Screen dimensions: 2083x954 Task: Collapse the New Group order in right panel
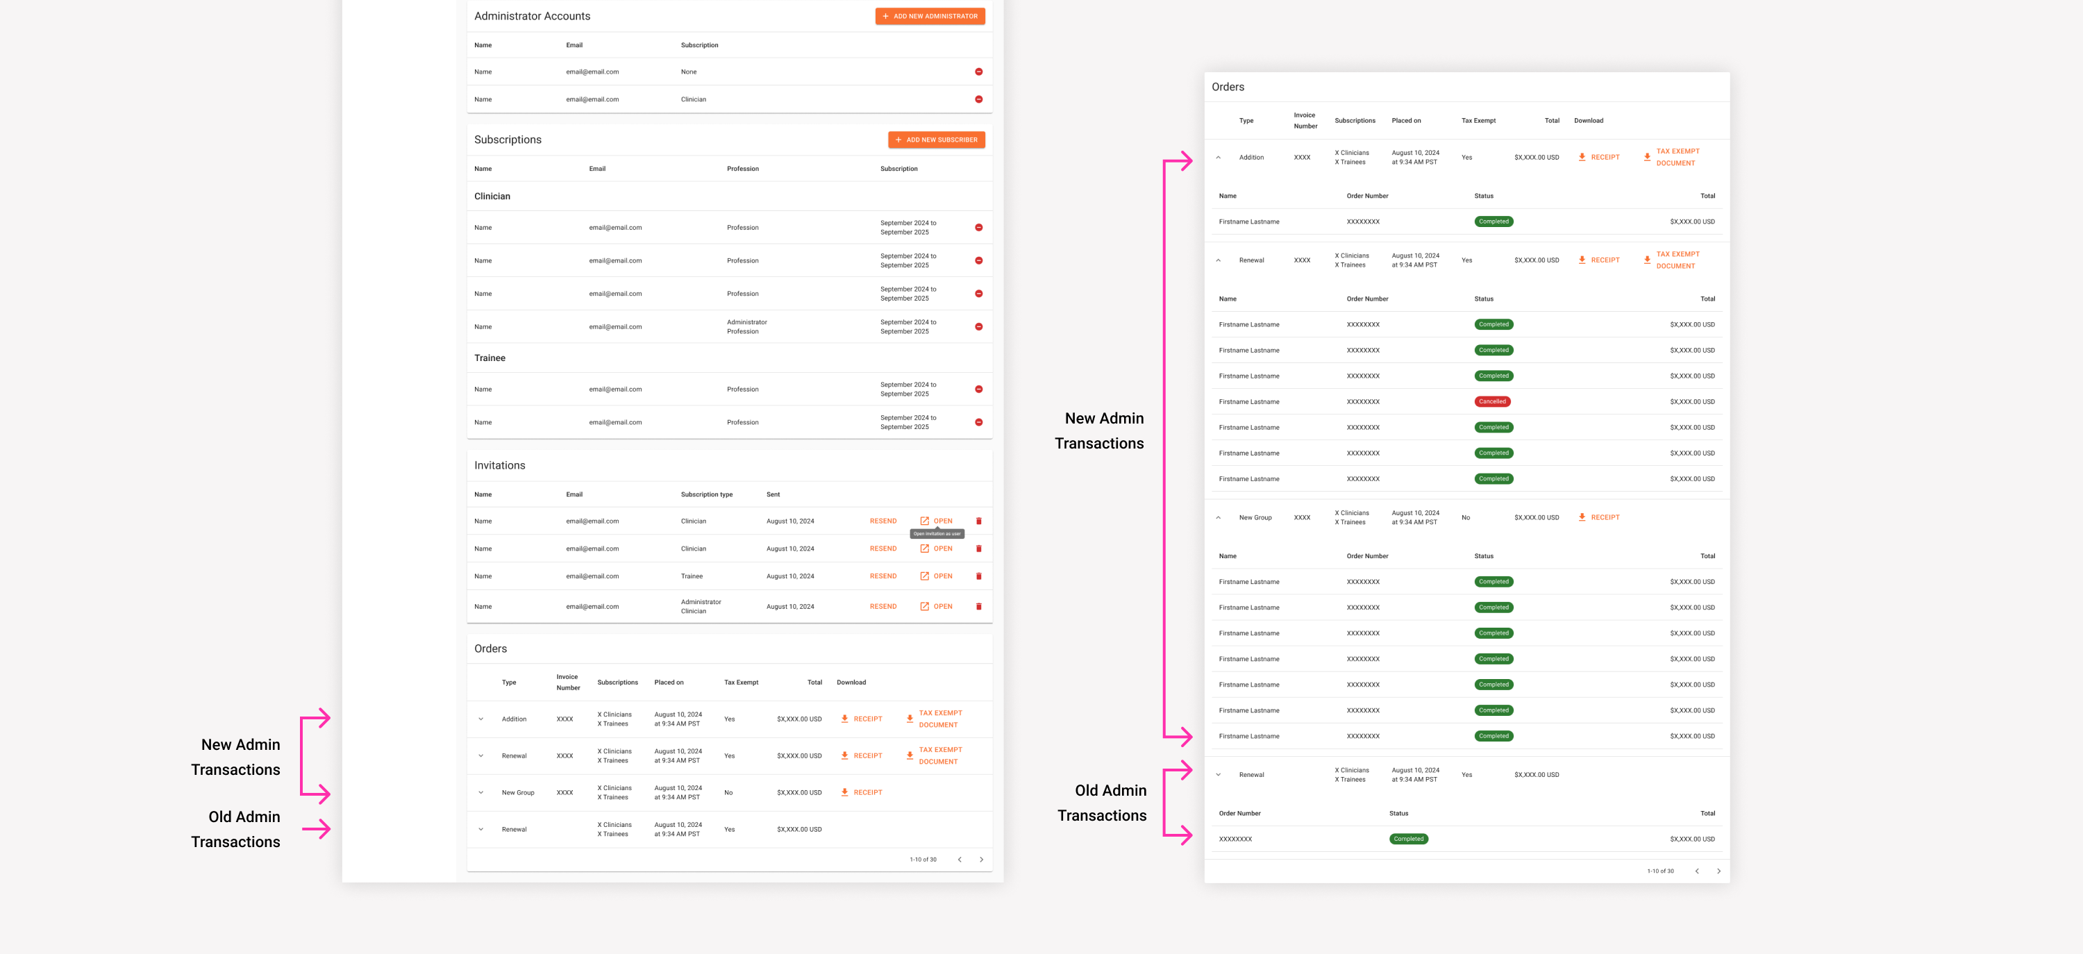click(x=1218, y=517)
